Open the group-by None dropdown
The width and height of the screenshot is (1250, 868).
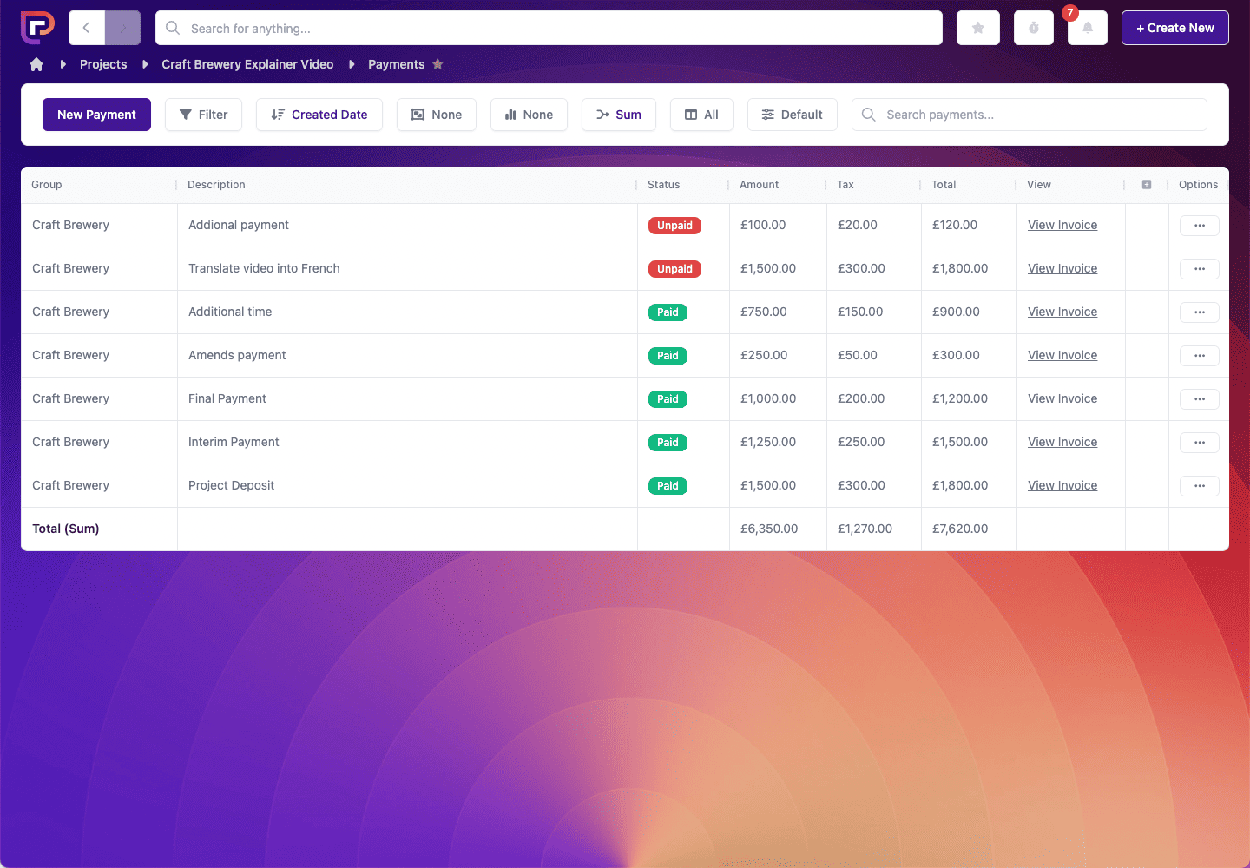coord(437,115)
